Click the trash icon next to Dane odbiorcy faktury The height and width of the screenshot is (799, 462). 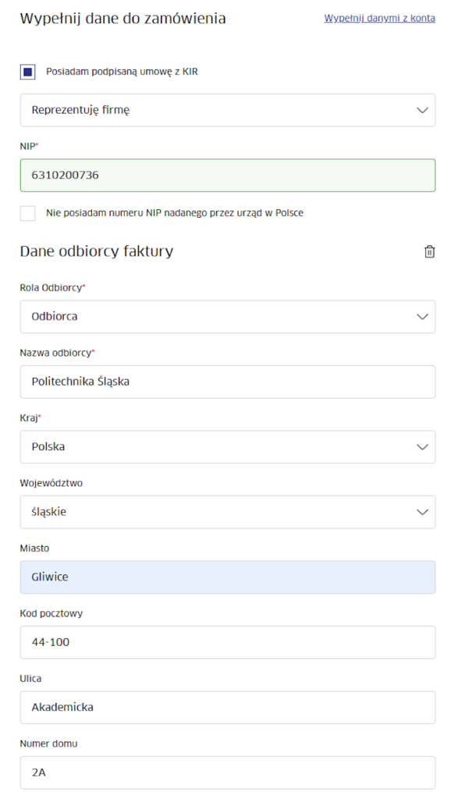click(429, 251)
